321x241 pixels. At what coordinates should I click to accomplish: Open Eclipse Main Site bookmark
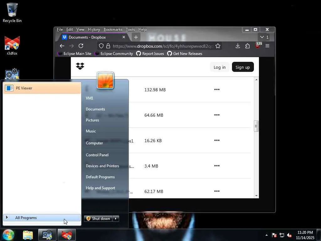(75, 53)
